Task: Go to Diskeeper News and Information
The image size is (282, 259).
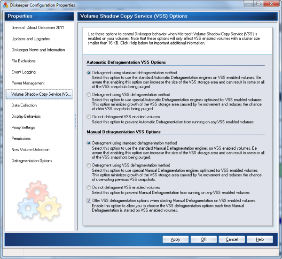Action: pos(38,50)
